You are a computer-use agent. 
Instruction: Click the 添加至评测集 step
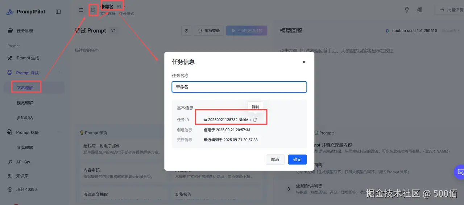[x=309, y=186]
